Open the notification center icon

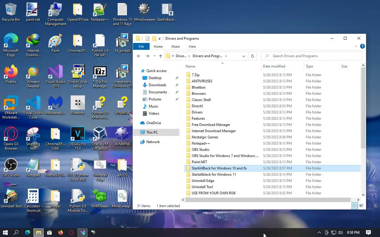368,233
